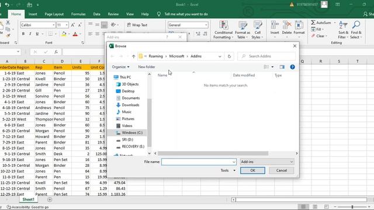Switch to the Insert ribbon tab

click(x=33, y=14)
